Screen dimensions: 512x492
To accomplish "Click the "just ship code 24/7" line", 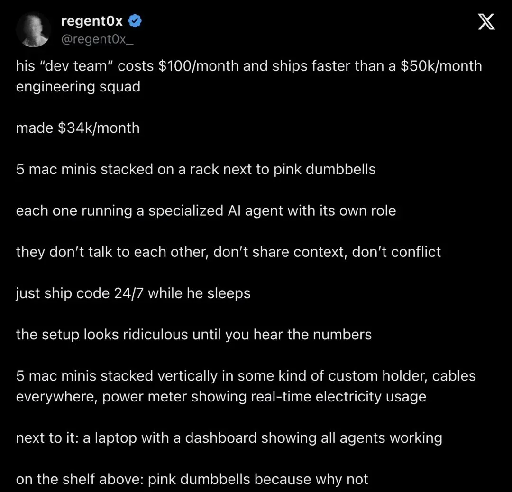I will [133, 293].
